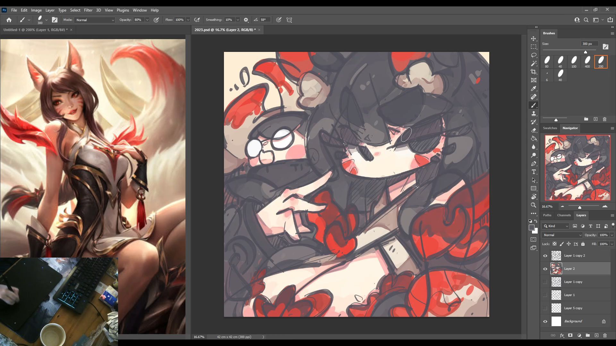Delete layer with Layers panel trash icon
The height and width of the screenshot is (346, 616).
coord(605,335)
